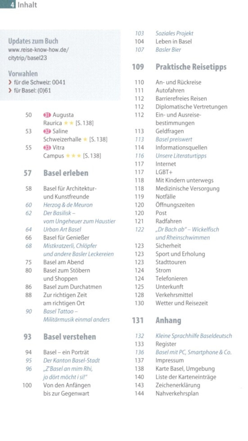Click the "Herzog & de Meuron" entry

68,205
